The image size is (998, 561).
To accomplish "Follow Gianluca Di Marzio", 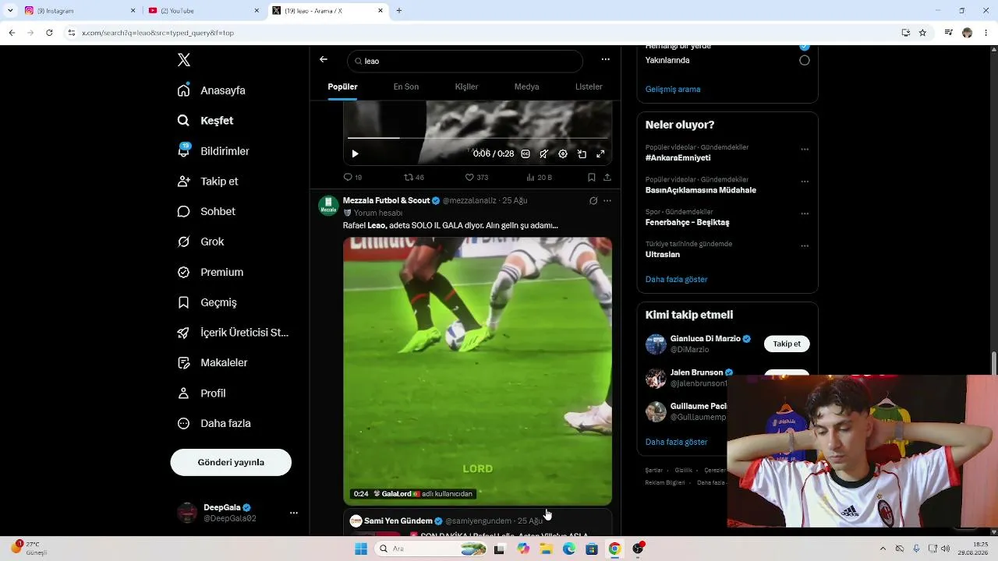I will coord(787,344).
